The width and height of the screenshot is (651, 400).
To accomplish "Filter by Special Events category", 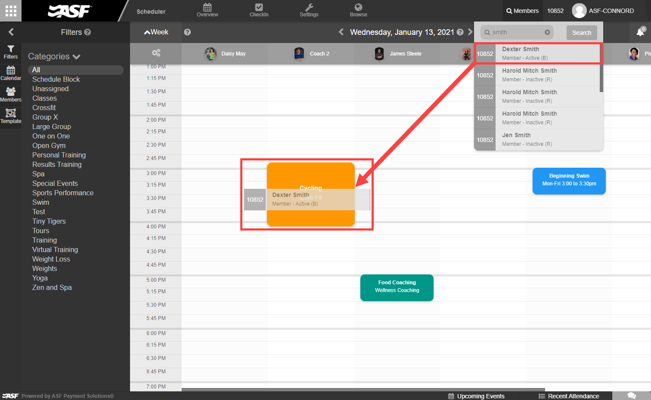I will pyautogui.click(x=55, y=183).
